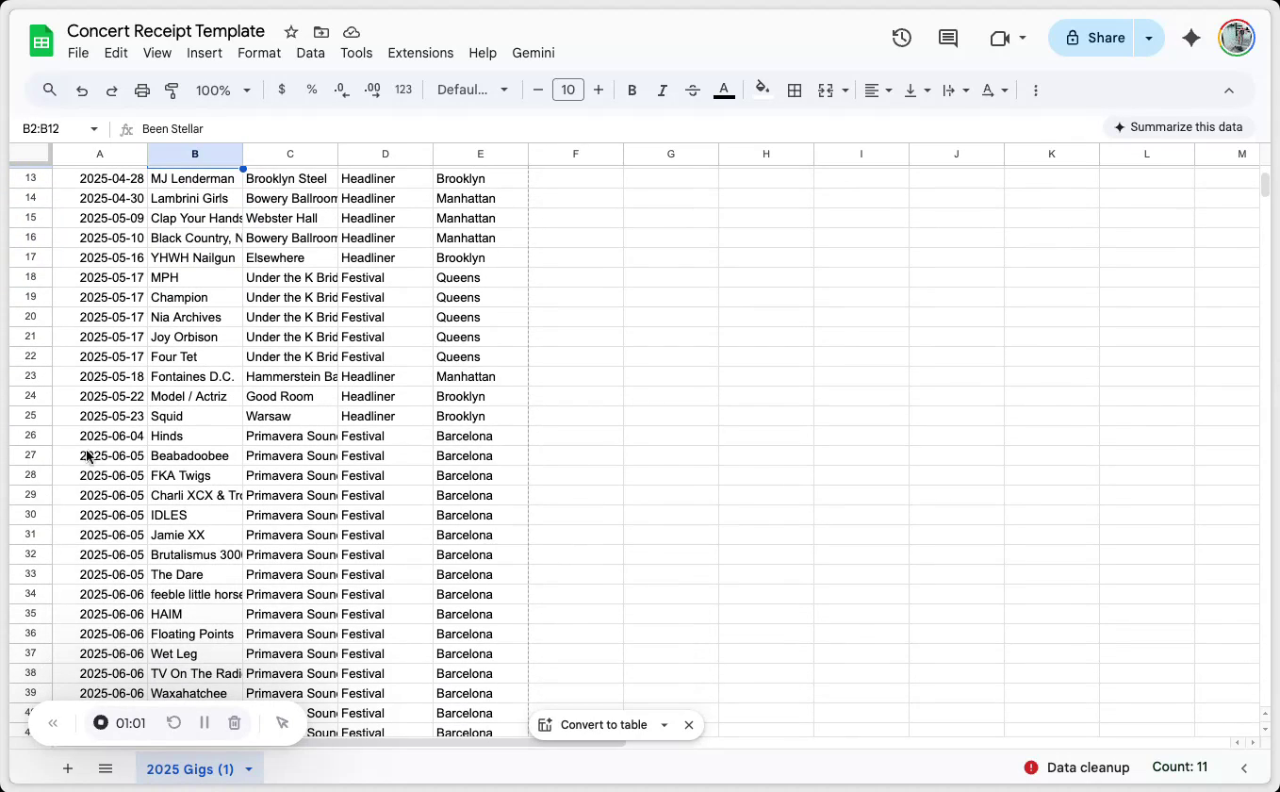The height and width of the screenshot is (792, 1280).
Task: Open version history clock icon
Action: [902, 38]
